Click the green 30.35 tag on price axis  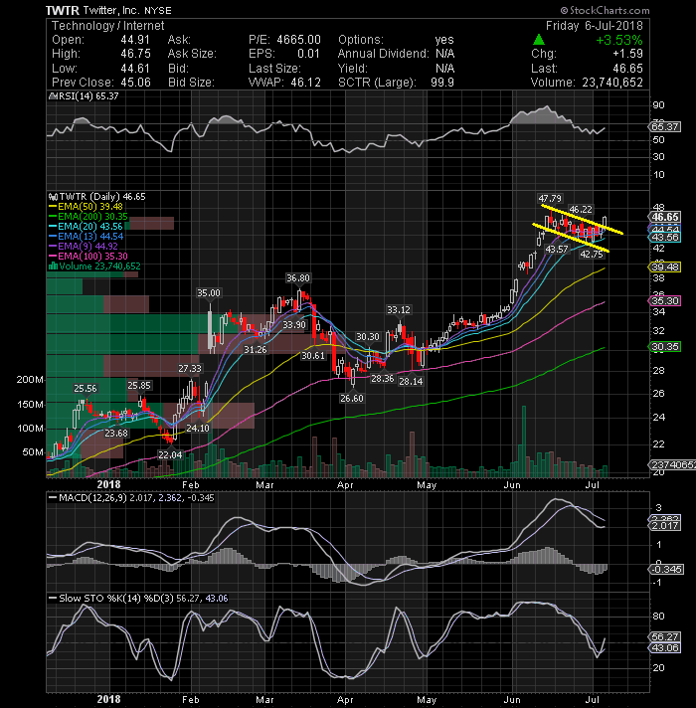coord(665,347)
